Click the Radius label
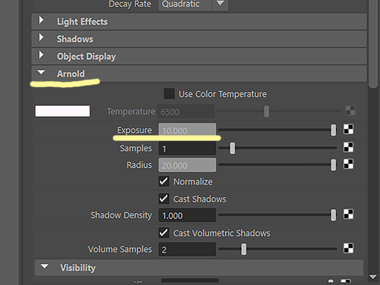The image size is (380, 285). click(139, 165)
